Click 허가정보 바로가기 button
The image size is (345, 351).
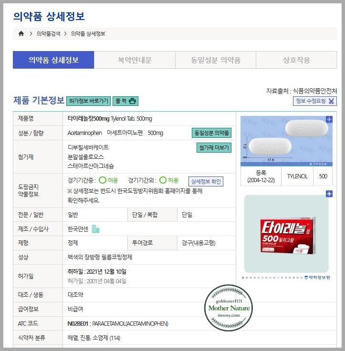(x=89, y=101)
